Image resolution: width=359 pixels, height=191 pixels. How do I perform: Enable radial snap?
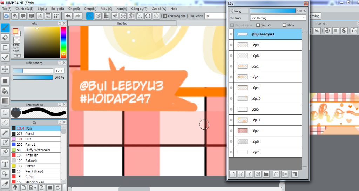tap(123, 16)
